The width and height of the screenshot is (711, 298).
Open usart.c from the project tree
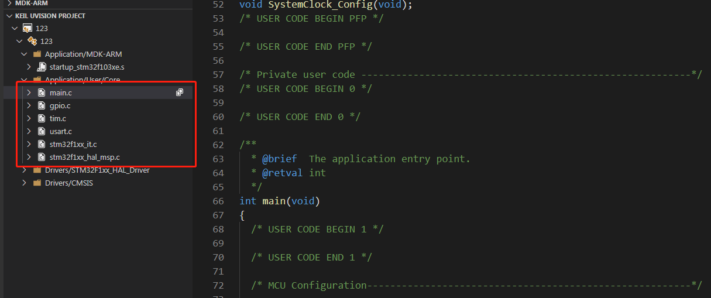tap(61, 131)
